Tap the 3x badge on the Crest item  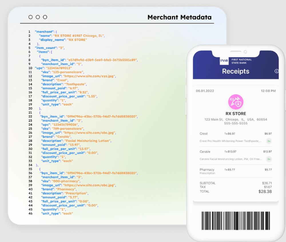[x=269, y=141]
